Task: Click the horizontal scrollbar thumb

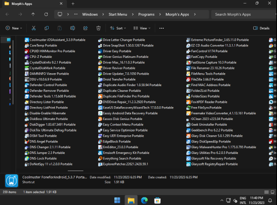Action: [x=75, y=171]
